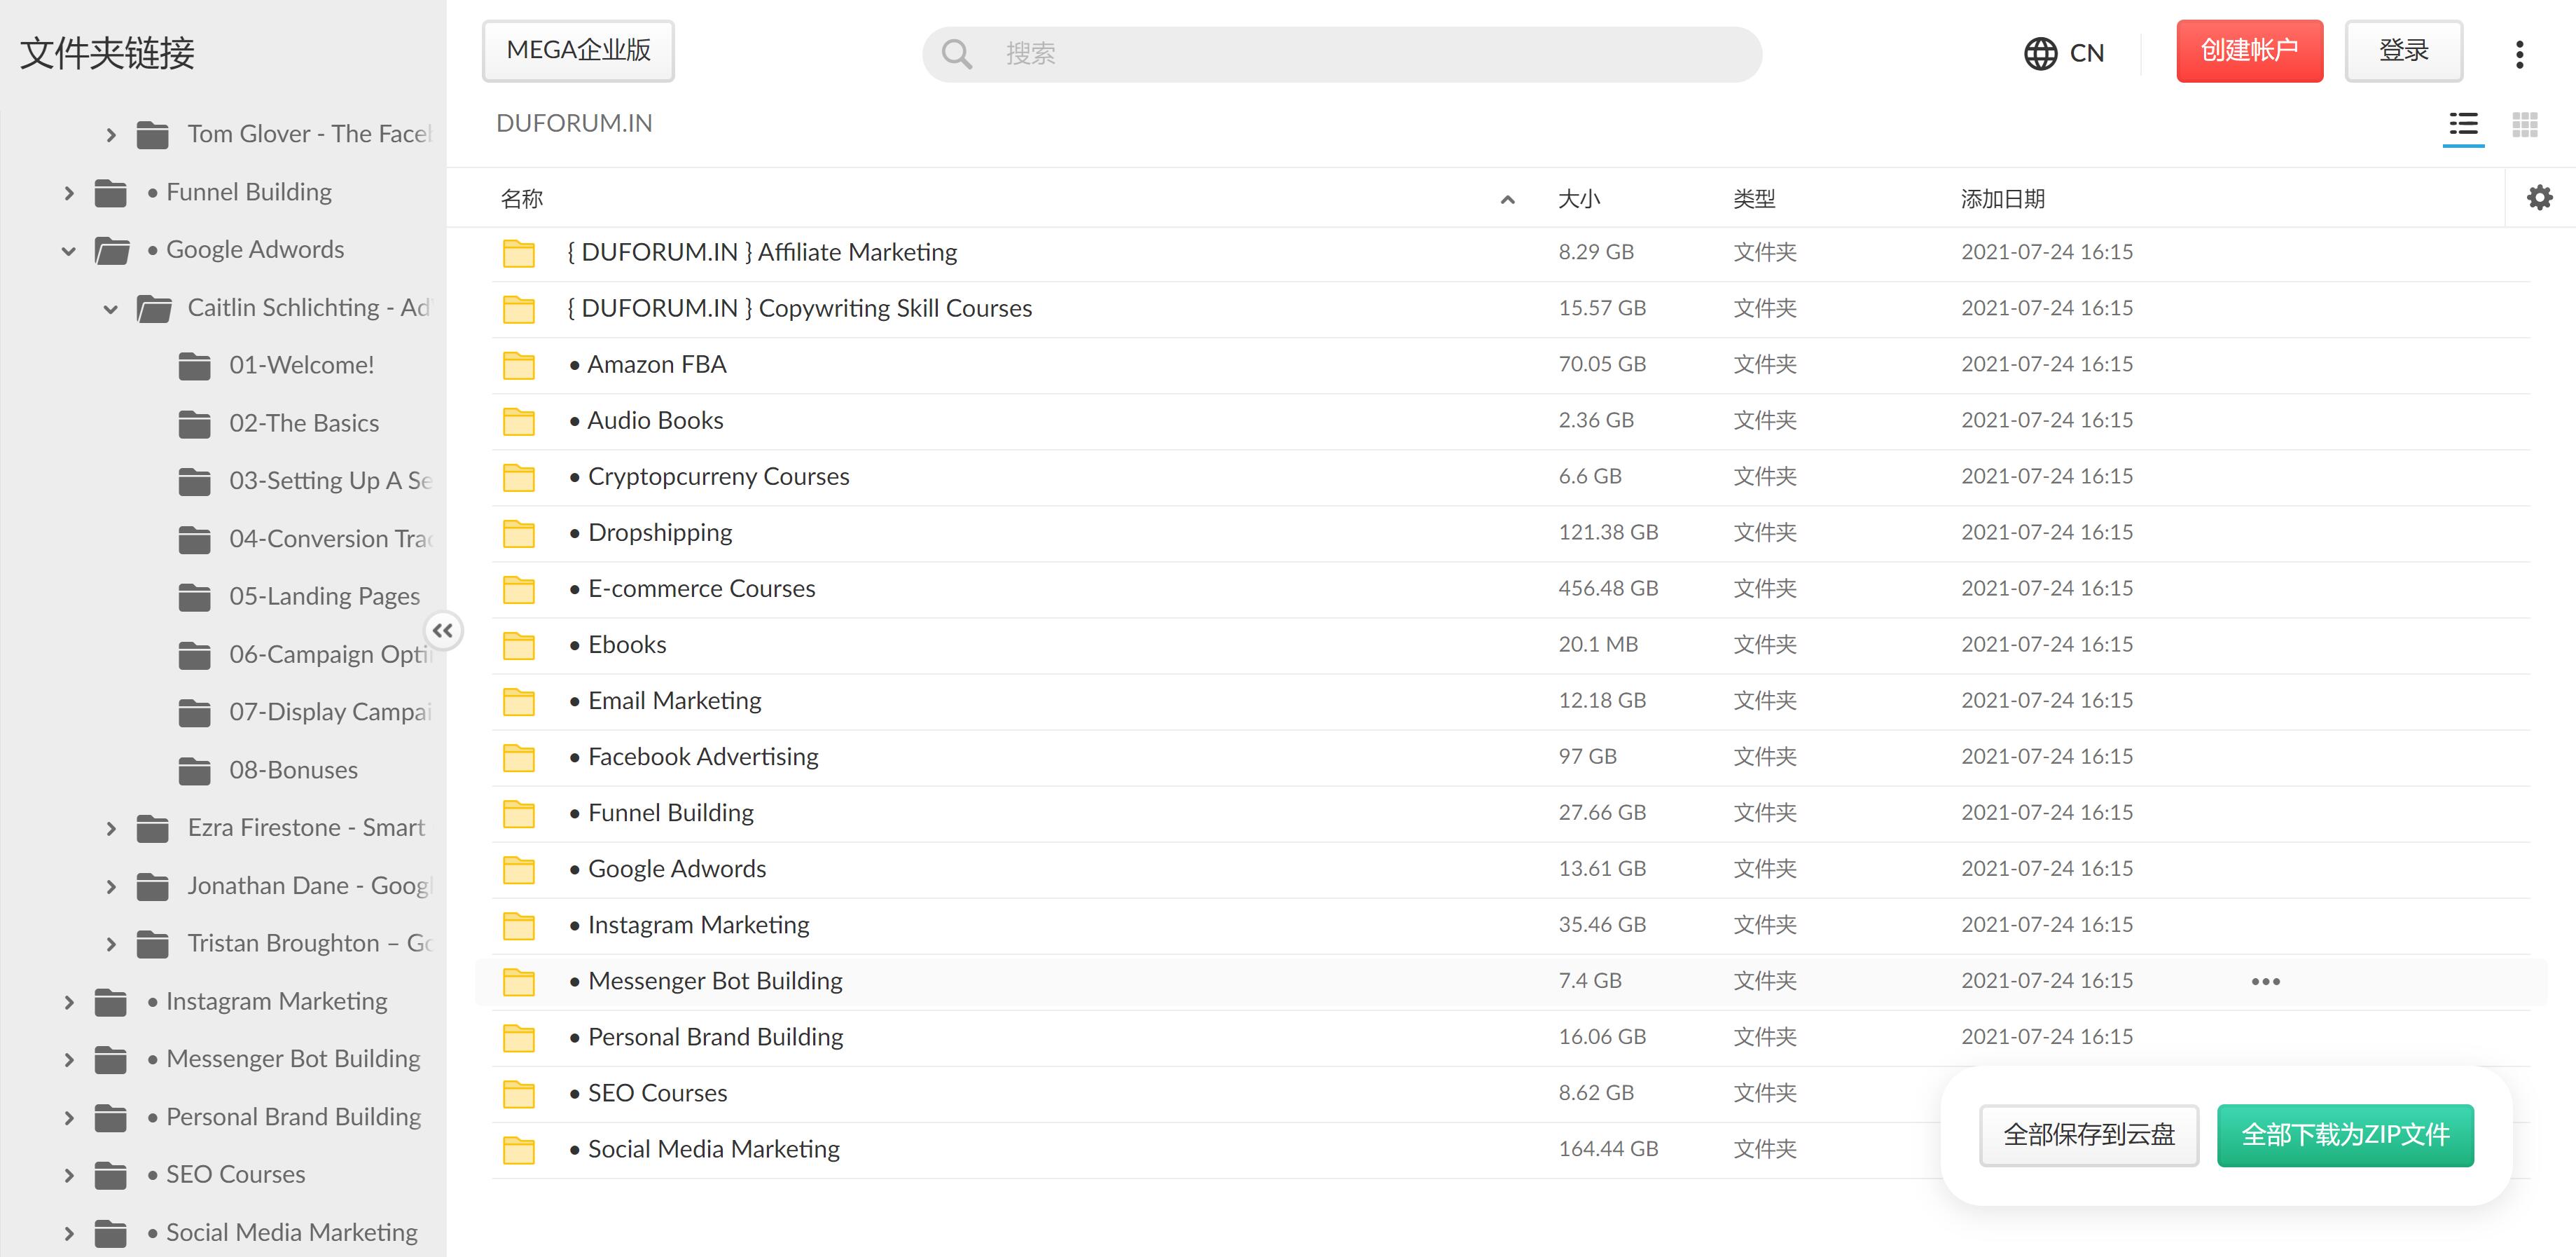Sort by 名称 column header

tap(521, 198)
